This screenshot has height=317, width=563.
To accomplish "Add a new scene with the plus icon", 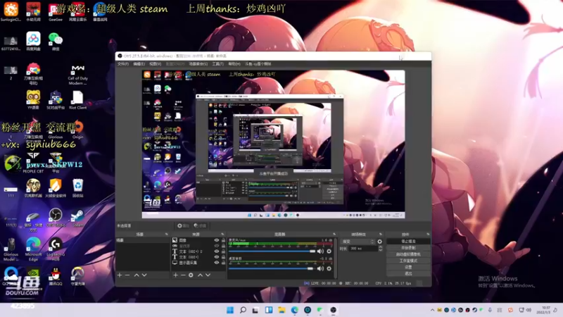I will [120, 275].
